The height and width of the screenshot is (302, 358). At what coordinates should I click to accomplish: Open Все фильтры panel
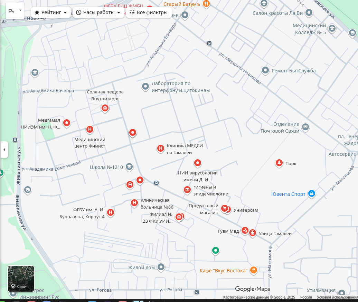[149, 12]
